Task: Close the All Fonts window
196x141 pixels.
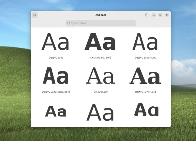Action: 167,15
